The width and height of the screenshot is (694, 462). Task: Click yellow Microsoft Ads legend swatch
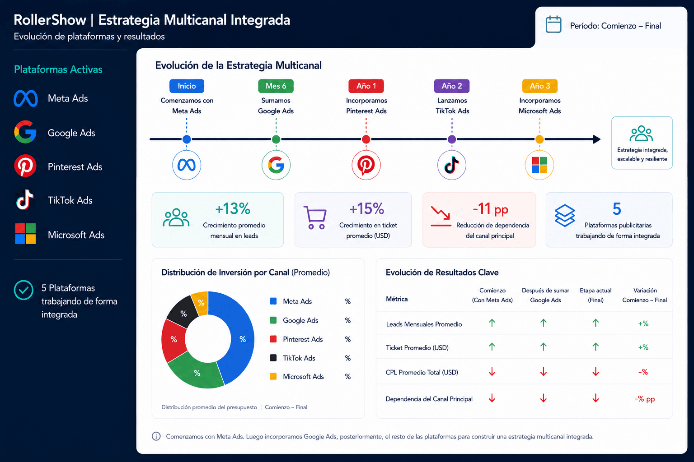click(273, 376)
